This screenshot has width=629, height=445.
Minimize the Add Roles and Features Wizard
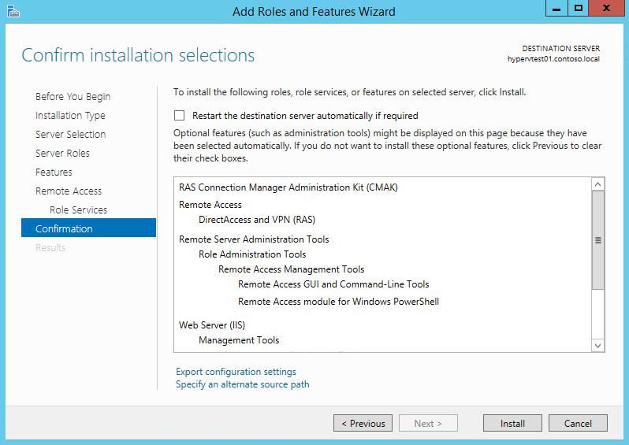(x=556, y=9)
